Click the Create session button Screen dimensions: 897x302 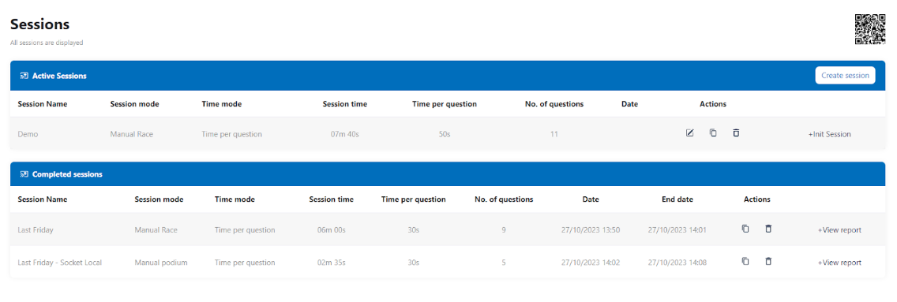click(845, 76)
